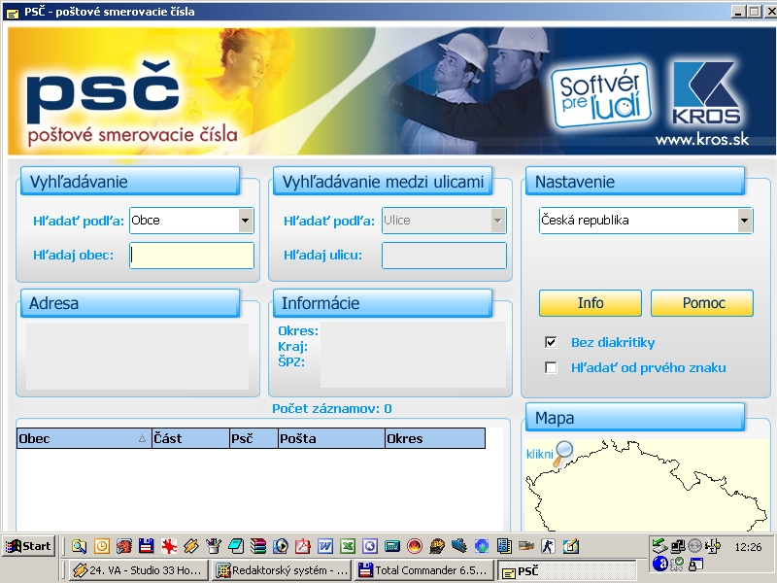Switch to Redaktorský systém taskbar window
Screen dimensions: 777x583
(x=281, y=570)
